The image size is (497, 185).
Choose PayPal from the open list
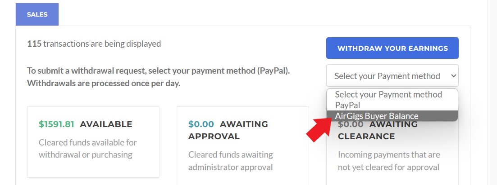(347, 105)
